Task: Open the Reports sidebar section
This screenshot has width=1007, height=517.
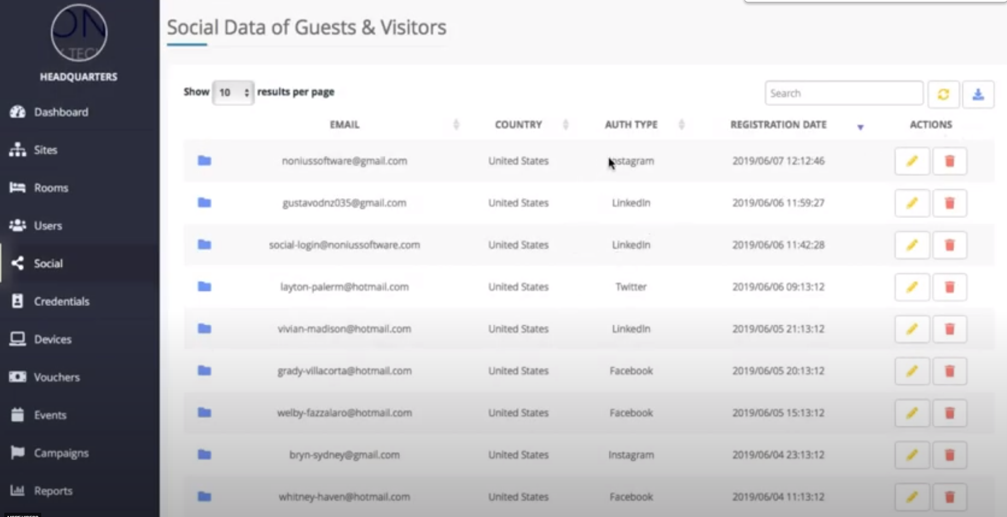Action: [53, 491]
